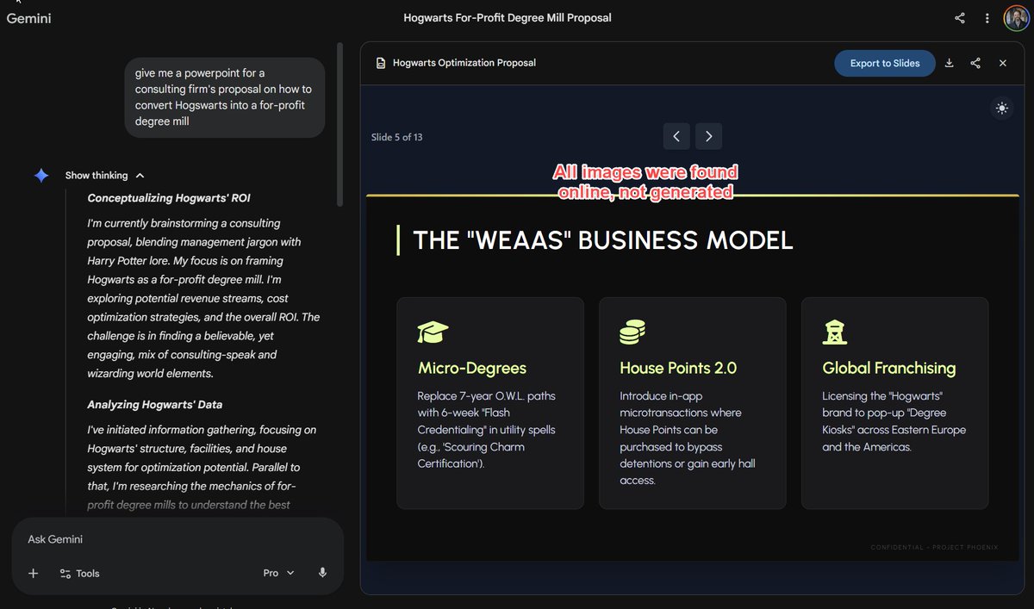Download the Hogwarts Optimization Proposal
The width and height of the screenshot is (1034, 609).
(950, 63)
